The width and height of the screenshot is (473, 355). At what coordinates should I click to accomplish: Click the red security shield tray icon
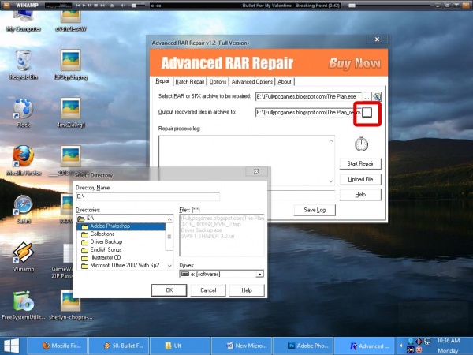pos(419,349)
